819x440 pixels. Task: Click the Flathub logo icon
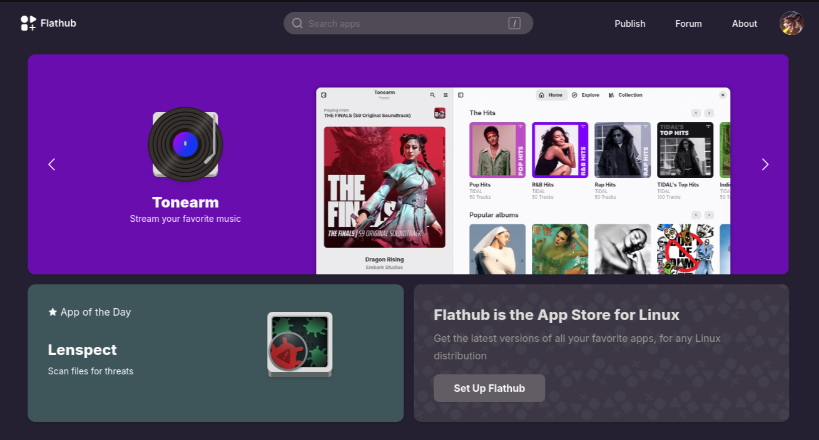click(x=28, y=23)
